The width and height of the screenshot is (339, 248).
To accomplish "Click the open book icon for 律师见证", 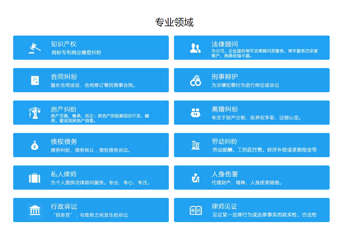I will (196, 210).
